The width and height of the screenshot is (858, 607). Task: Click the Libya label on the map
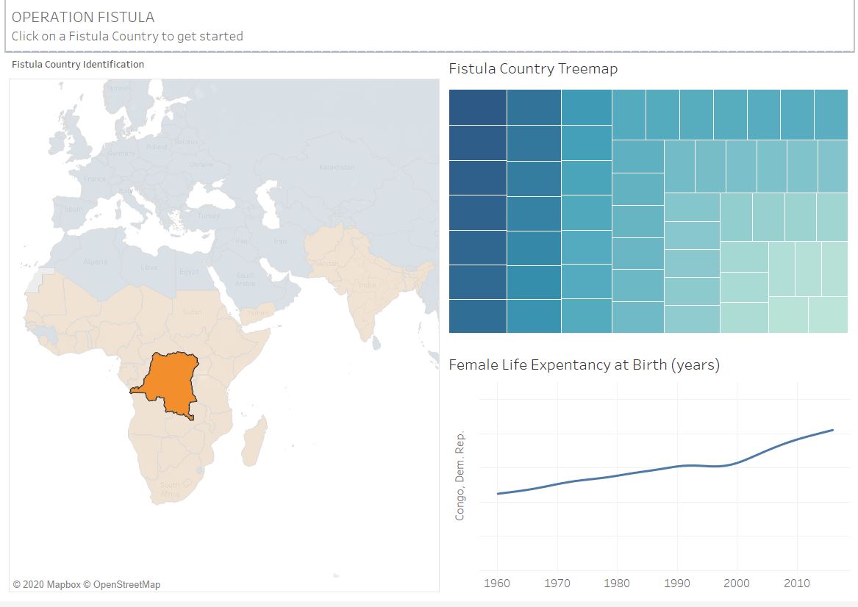(x=149, y=267)
